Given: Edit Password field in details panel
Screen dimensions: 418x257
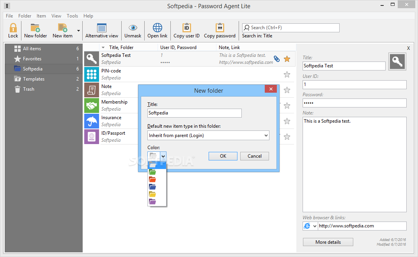Looking at the screenshot, I should point(354,103).
